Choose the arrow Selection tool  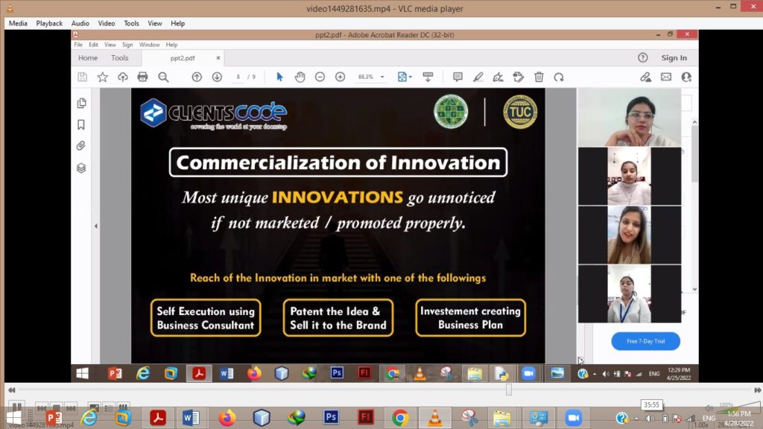pyautogui.click(x=279, y=77)
